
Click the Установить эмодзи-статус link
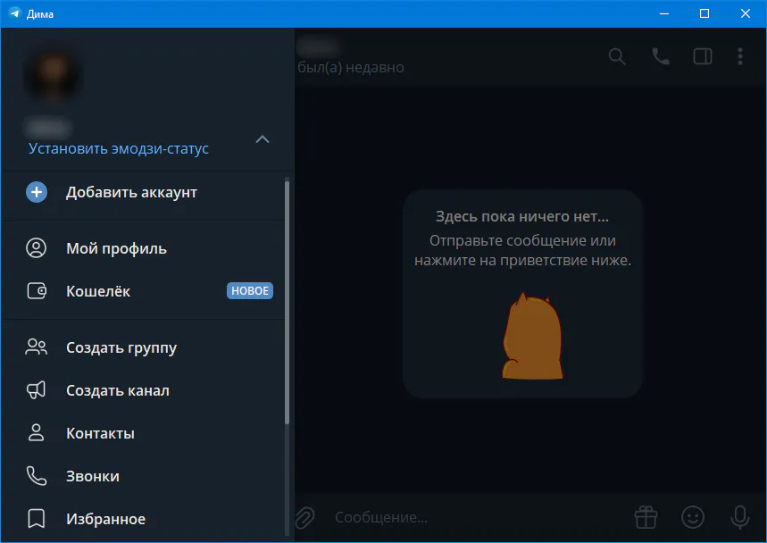tap(119, 148)
